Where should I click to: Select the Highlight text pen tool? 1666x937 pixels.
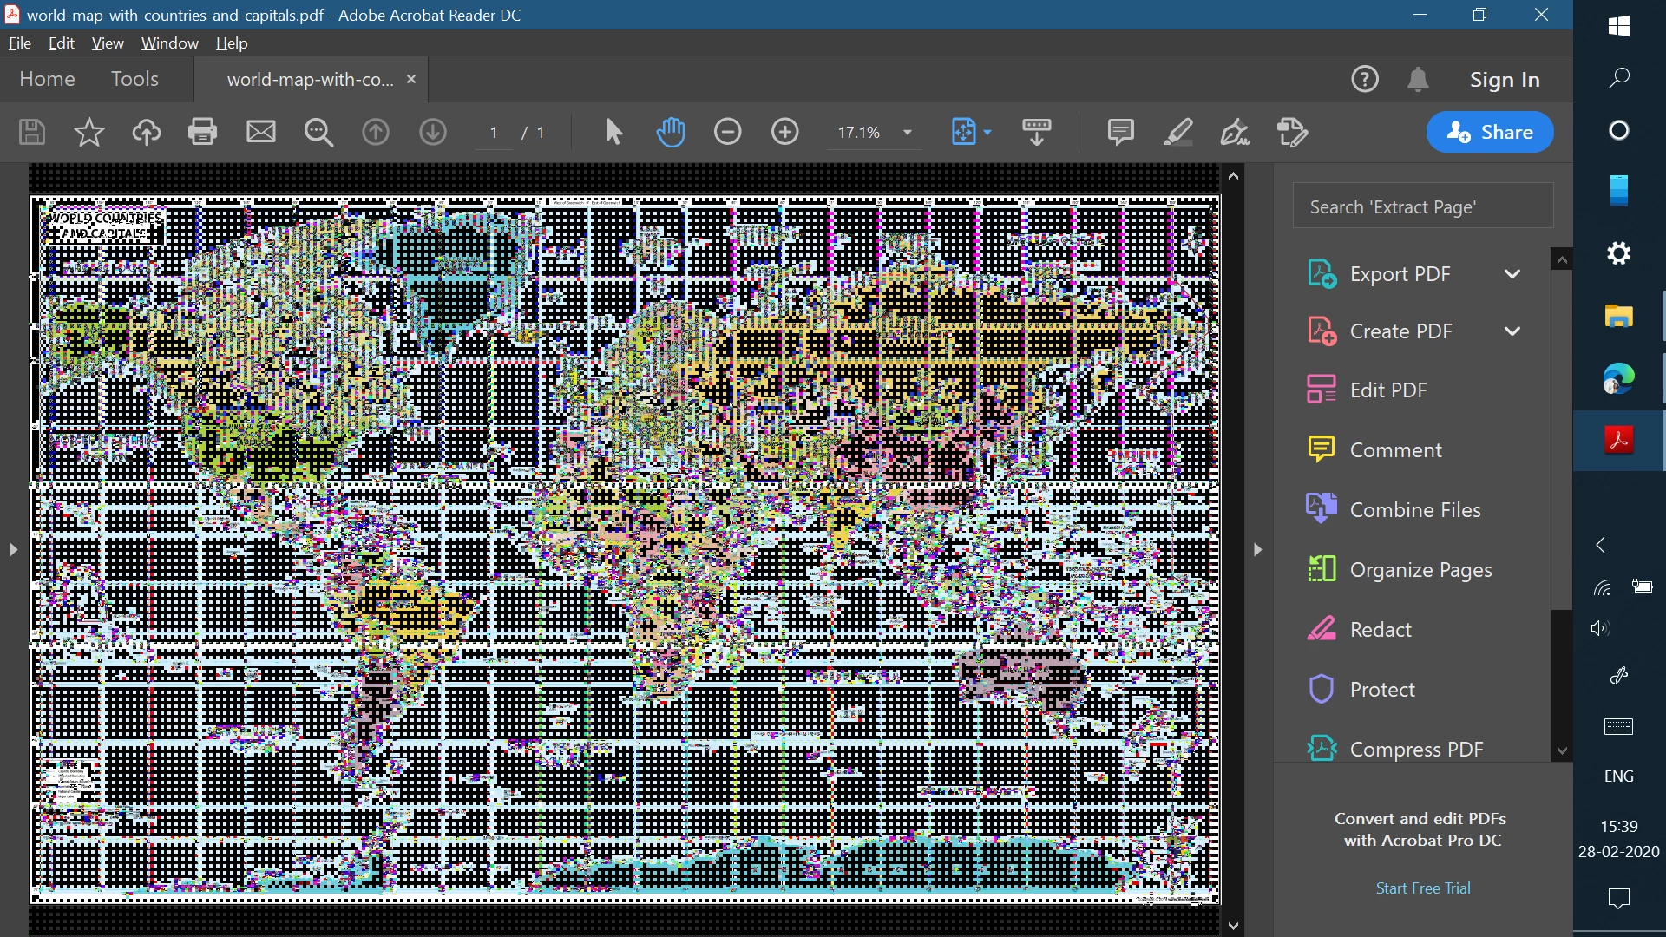pos(1177,132)
